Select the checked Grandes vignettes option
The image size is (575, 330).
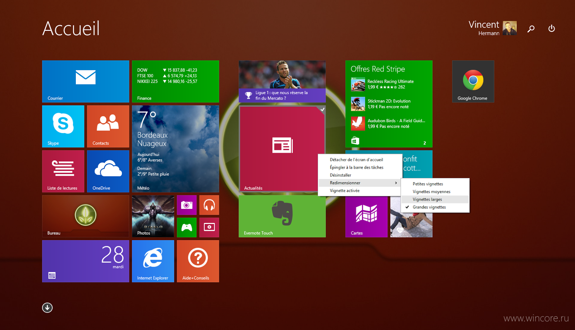[x=435, y=207]
